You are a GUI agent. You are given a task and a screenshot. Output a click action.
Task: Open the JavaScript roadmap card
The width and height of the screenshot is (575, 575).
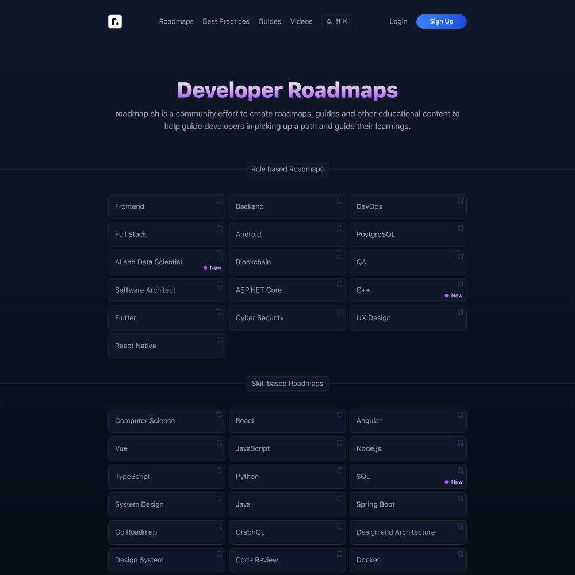(x=287, y=448)
